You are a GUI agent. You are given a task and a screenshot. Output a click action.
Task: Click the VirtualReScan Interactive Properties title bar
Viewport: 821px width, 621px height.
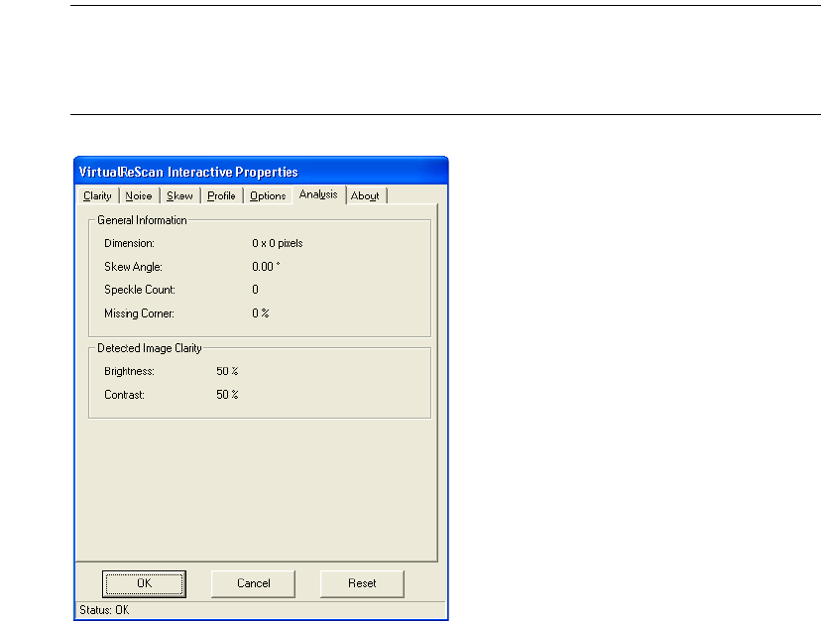(261, 172)
